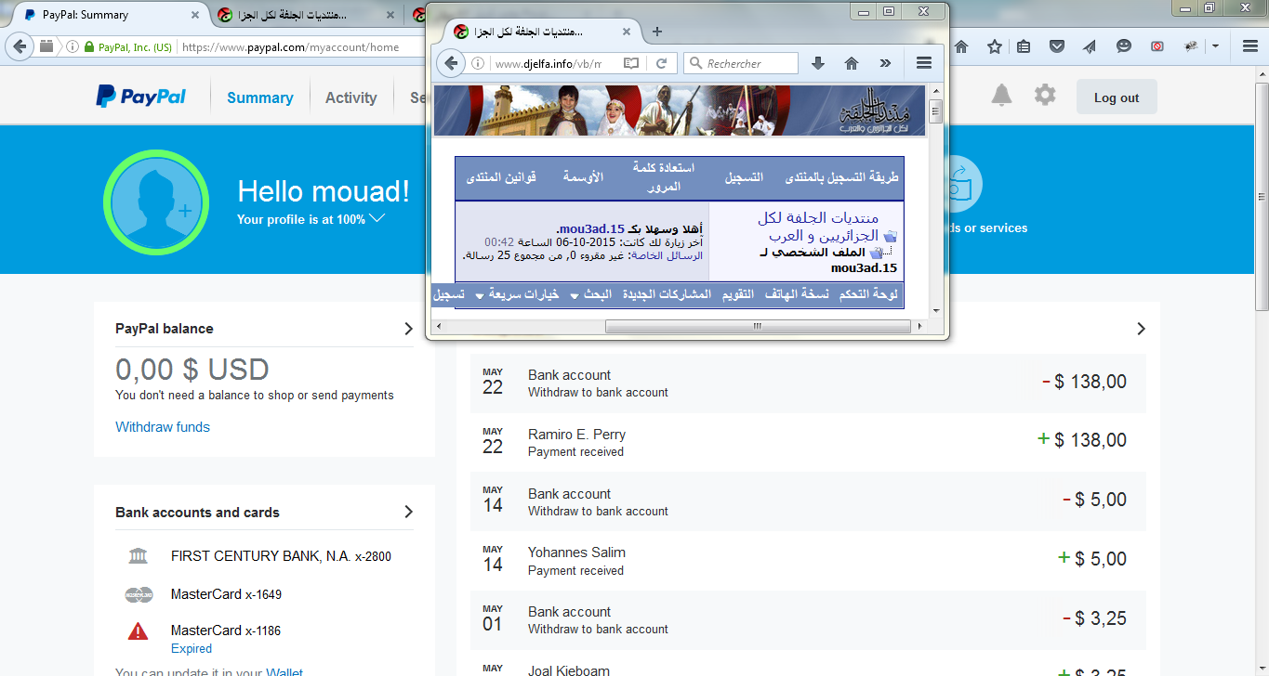Close the djelfa forum tab
Screen dimensions: 1269x676
pos(627,32)
